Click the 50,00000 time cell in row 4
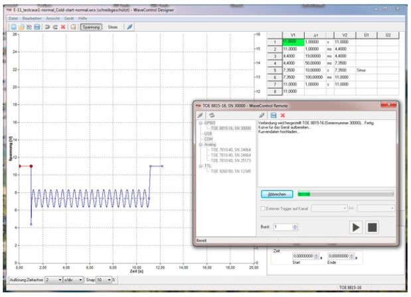This screenshot has height=297, width=411. pos(315,63)
